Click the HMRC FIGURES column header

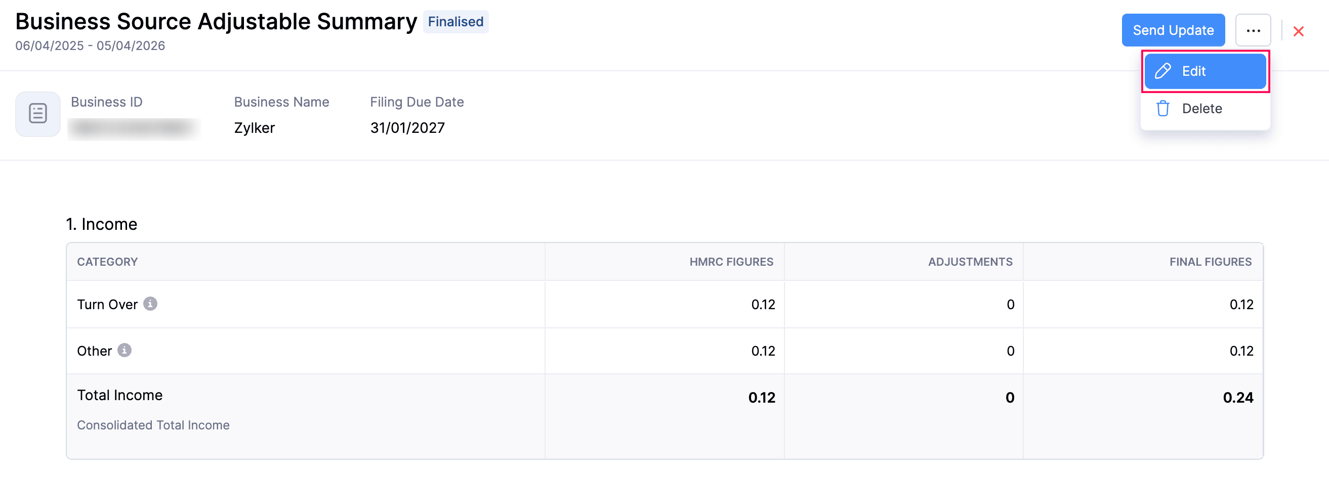pyautogui.click(x=731, y=262)
